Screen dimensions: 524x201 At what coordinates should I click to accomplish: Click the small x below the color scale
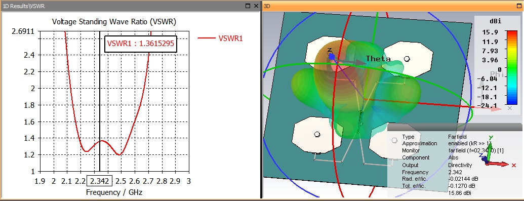click(510, 108)
